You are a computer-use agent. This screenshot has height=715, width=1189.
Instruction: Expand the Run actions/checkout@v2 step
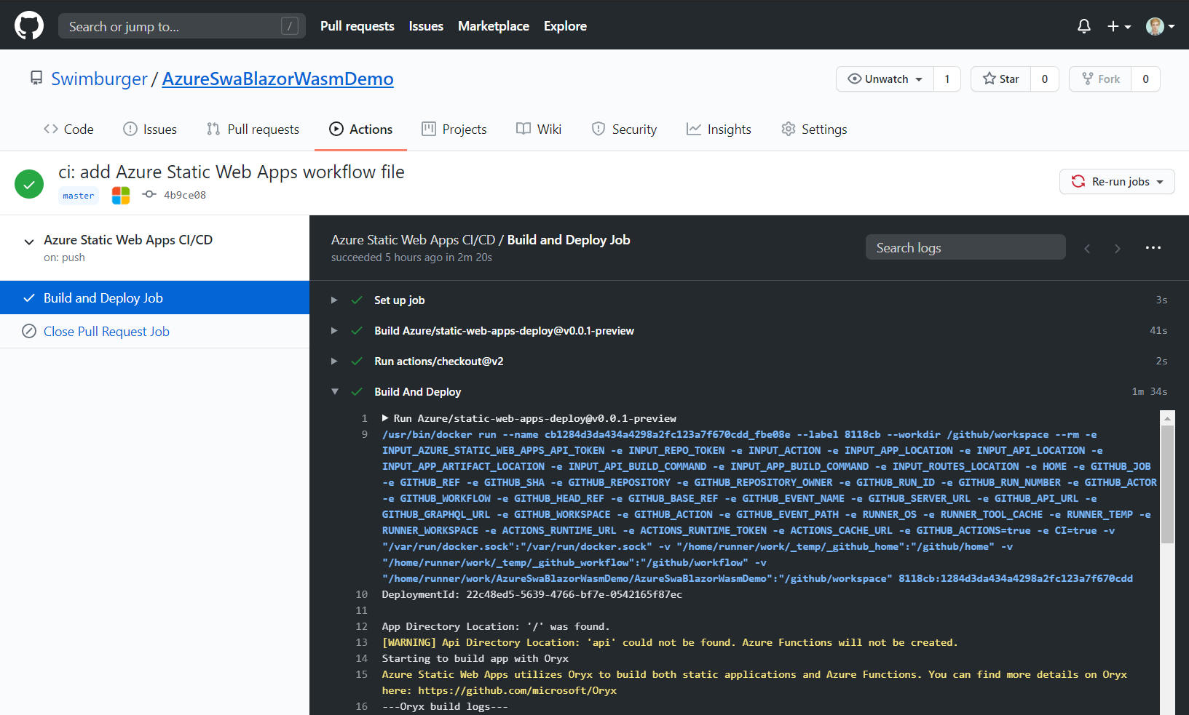pos(334,361)
